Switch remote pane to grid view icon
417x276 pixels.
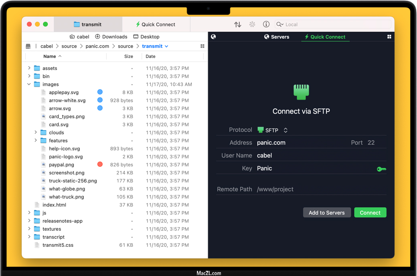[x=389, y=37]
